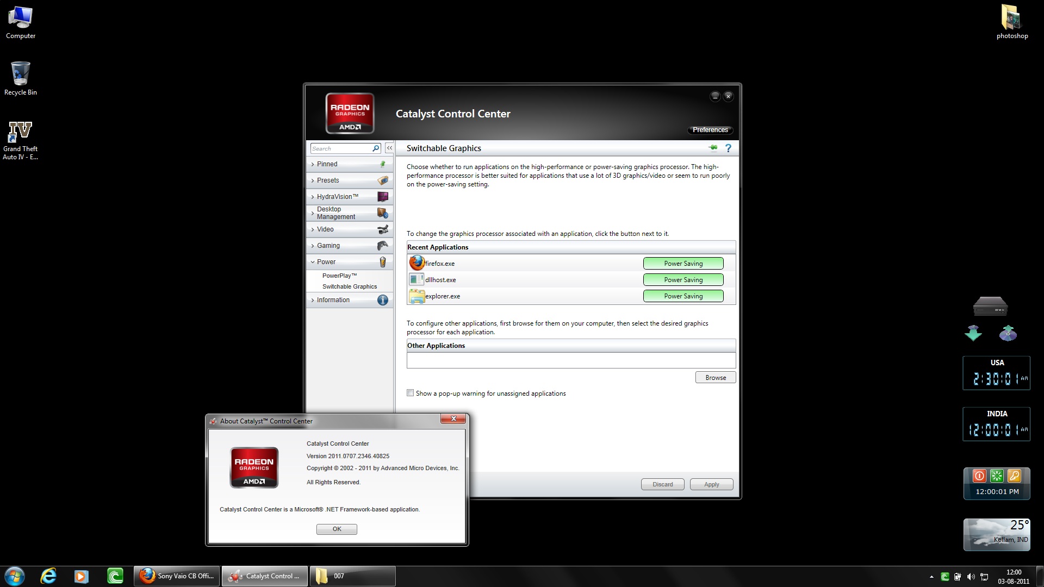1044x587 pixels.
Task: Click the Video camera icon in sidebar
Action: [x=383, y=229]
